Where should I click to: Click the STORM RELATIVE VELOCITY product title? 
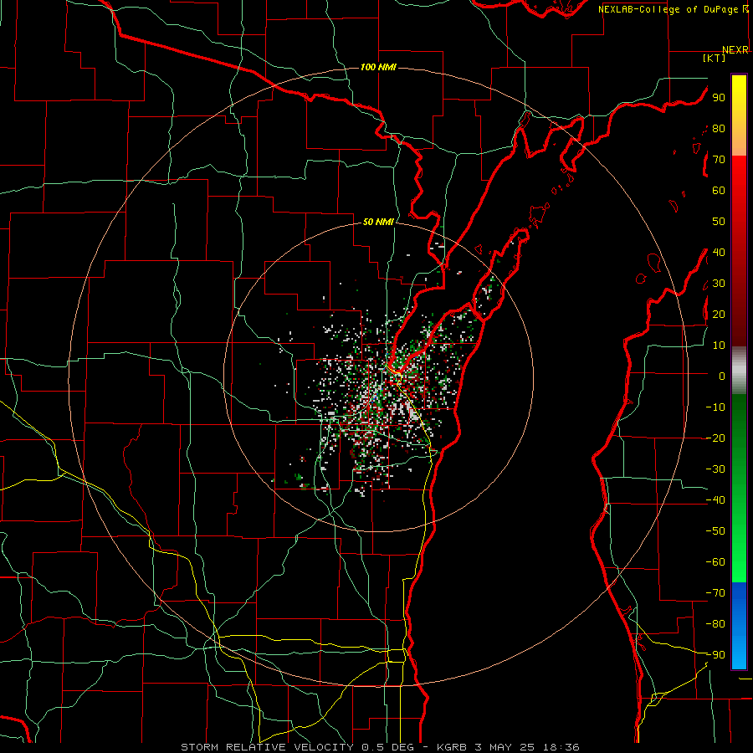click(267, 747)
